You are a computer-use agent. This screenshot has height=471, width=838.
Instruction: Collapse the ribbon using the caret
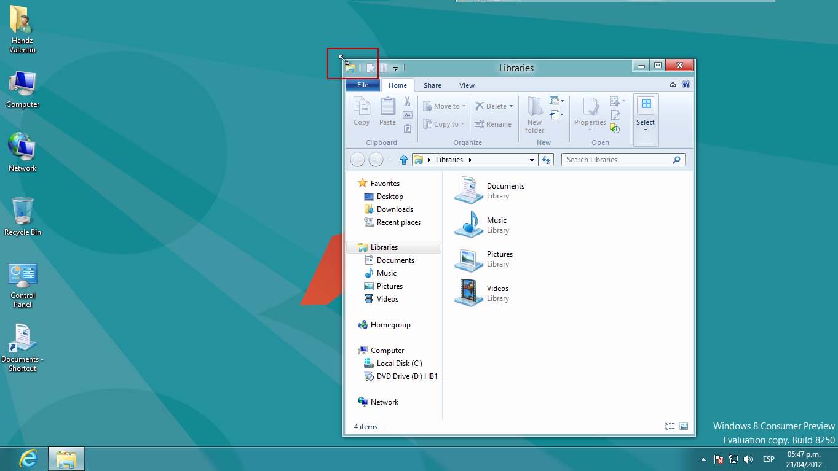click(673, 85)
